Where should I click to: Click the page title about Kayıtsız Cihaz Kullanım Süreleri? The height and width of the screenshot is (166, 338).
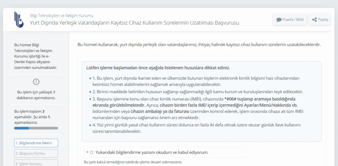click(x=134, y=23)
